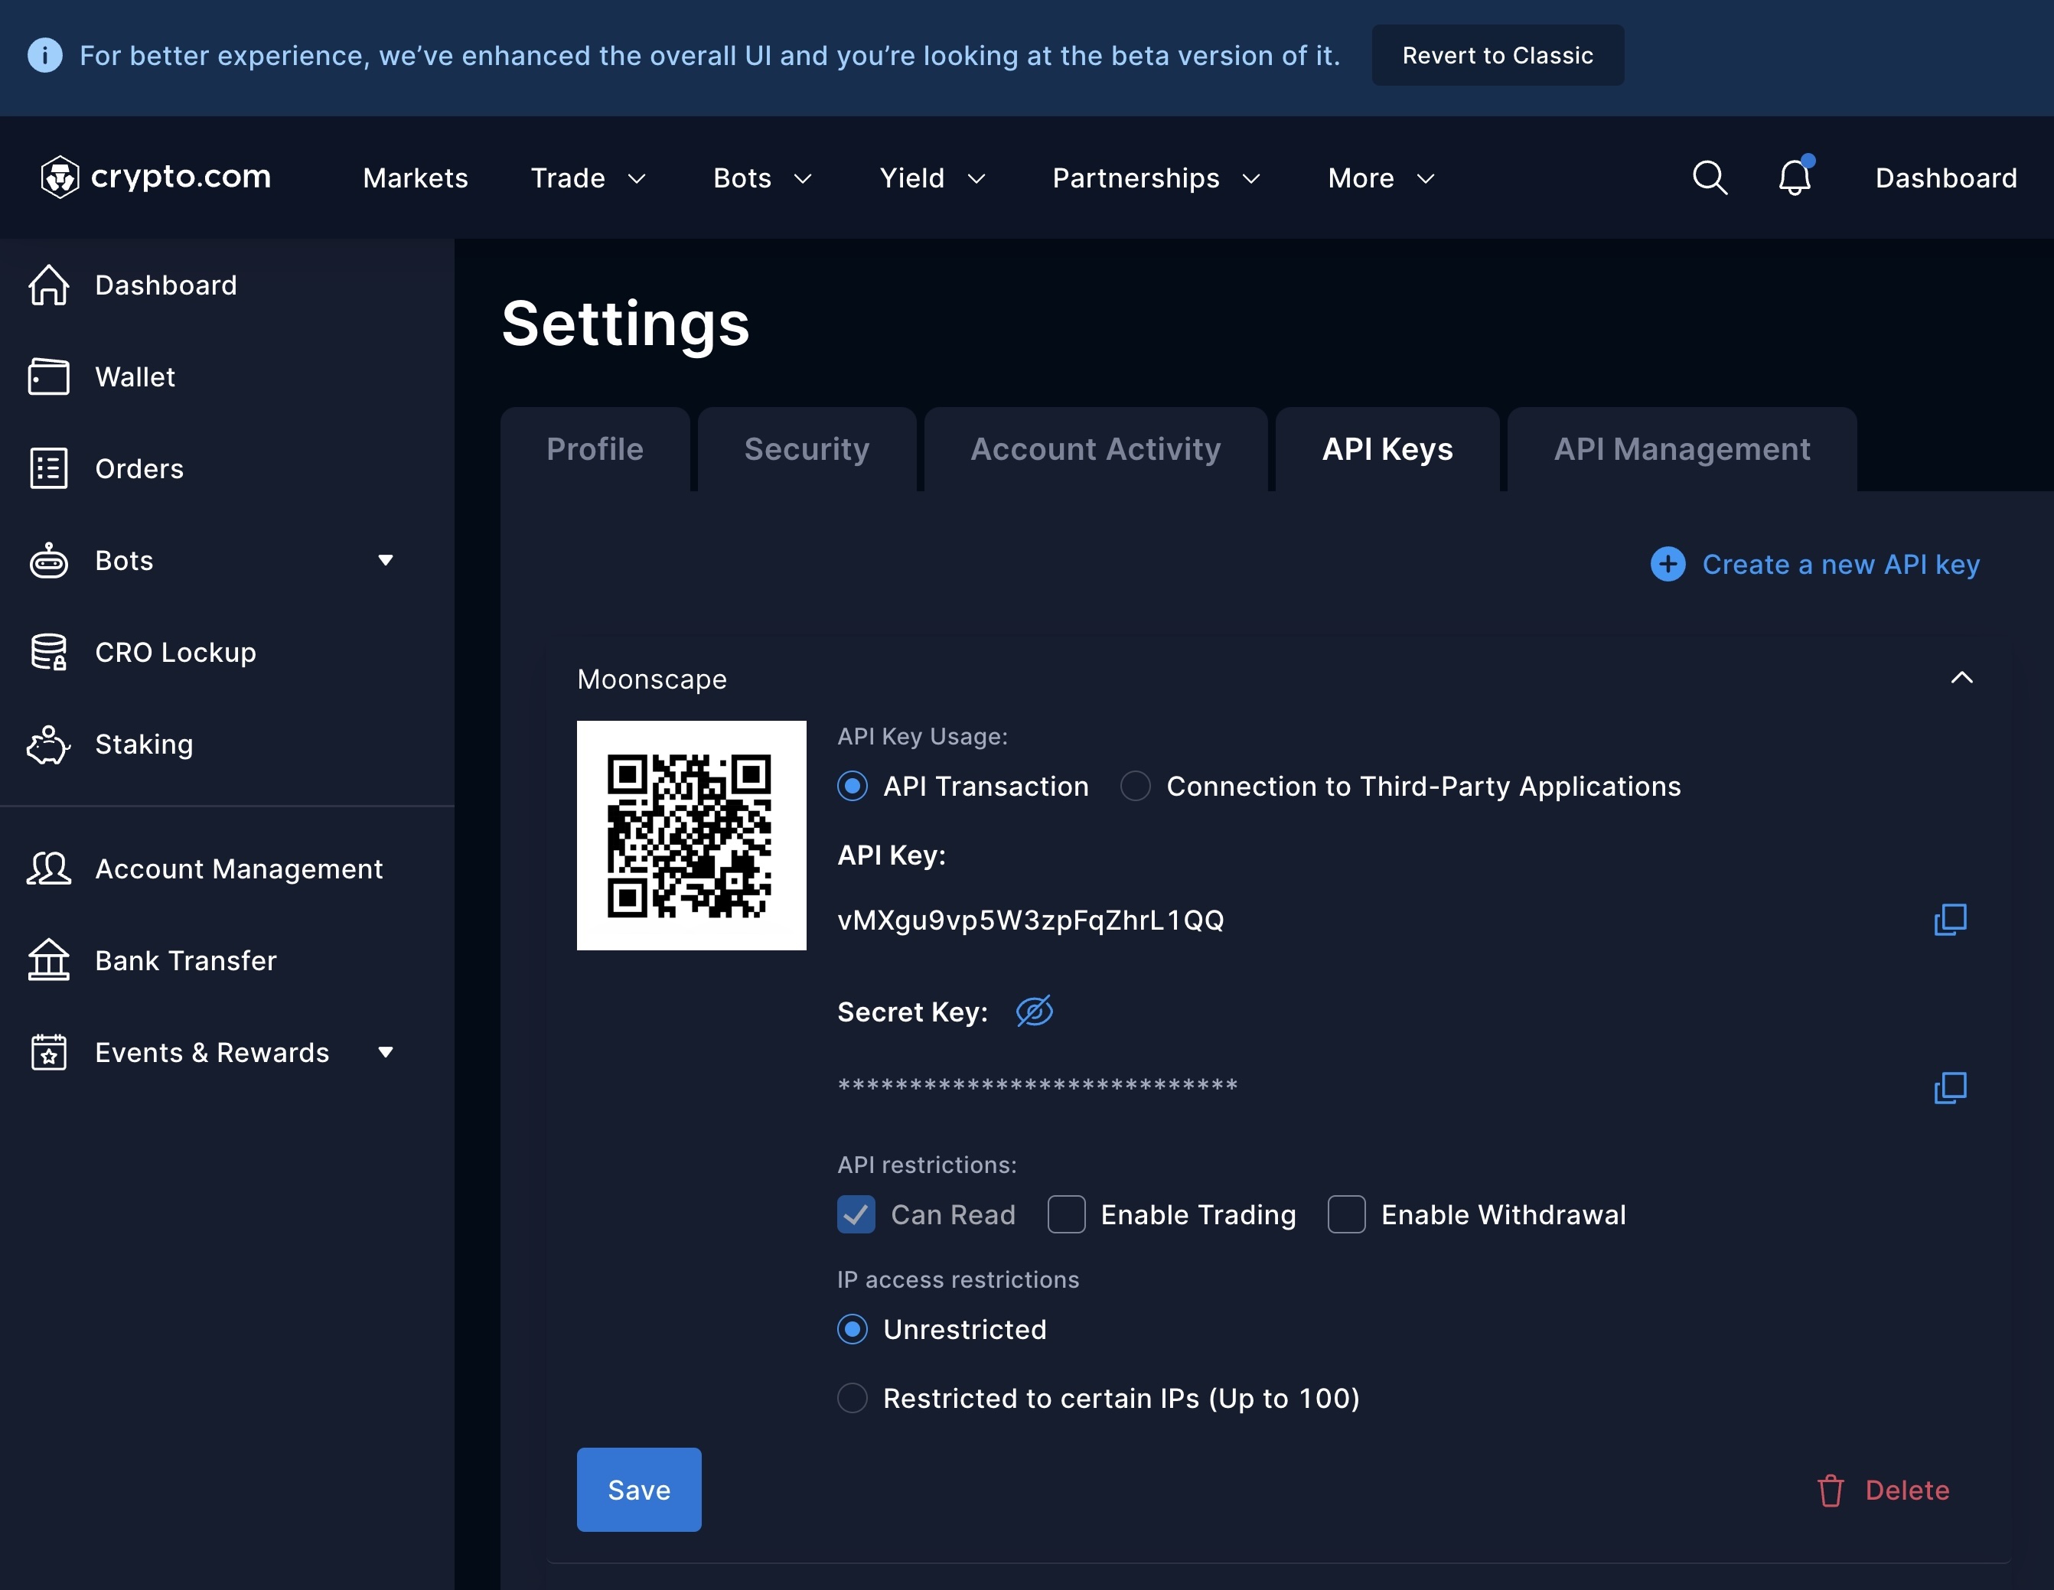2054x1590 pixels.
Task: Click the Account Management people icon
Action: pos(49,868)
